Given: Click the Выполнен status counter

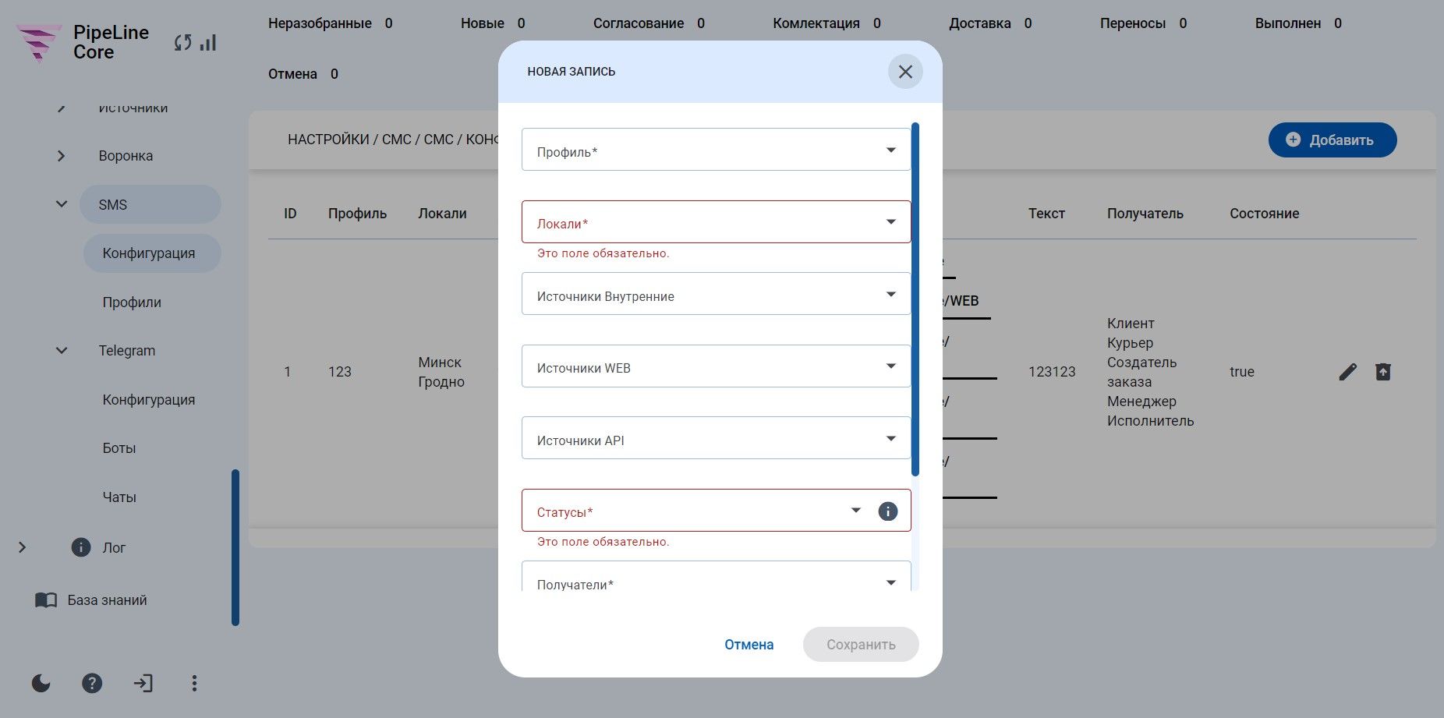Looking at the screenshot, I should click(x=1298, y=23).
